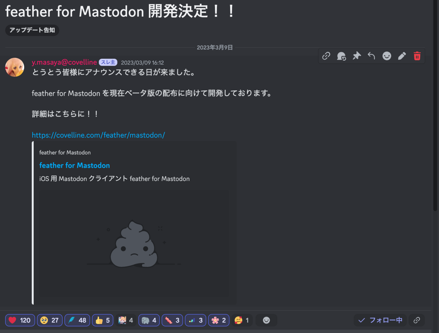
Task: Toggle the feather reaction showing 48
Action: pyautogui.click(x=77, y=320)
